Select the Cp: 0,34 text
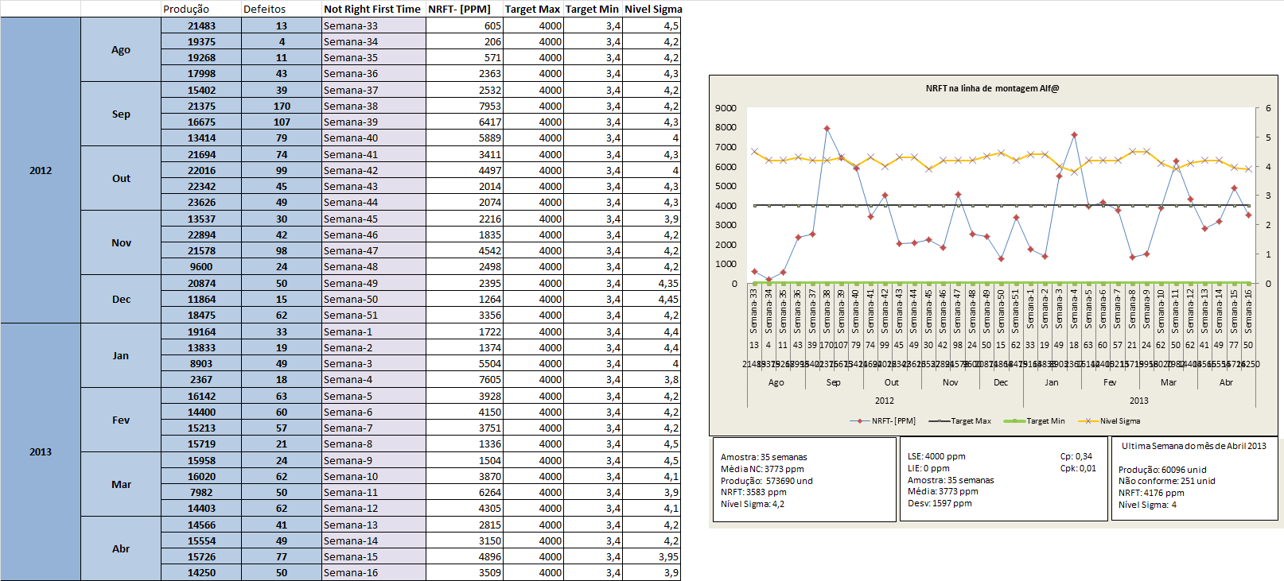Image resolution: width=1284 pixels, height=581 pixels. click(x=1076, y=456)
